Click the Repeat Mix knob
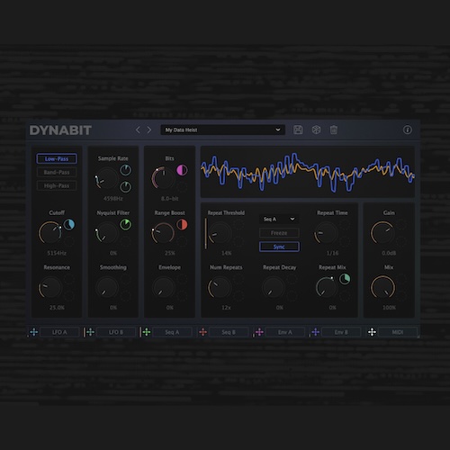450x450 pixels. 327,287
